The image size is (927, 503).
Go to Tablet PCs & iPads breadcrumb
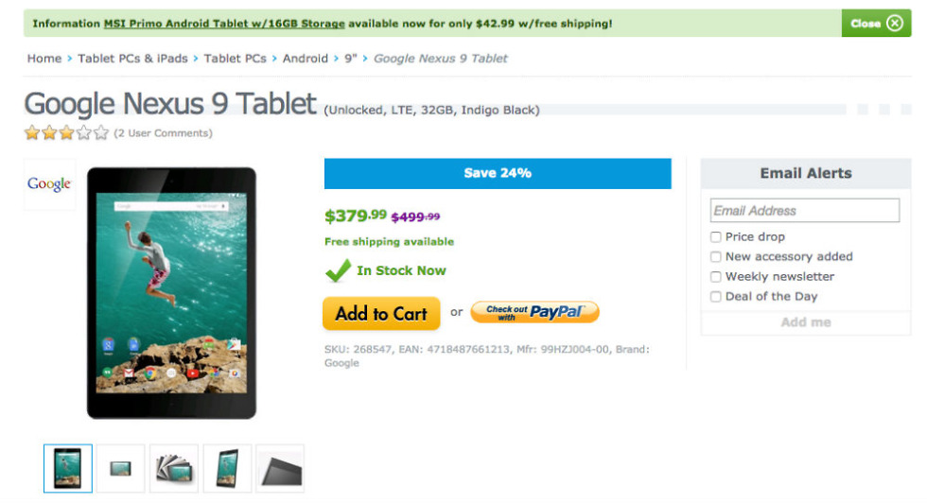pos(132,59)
